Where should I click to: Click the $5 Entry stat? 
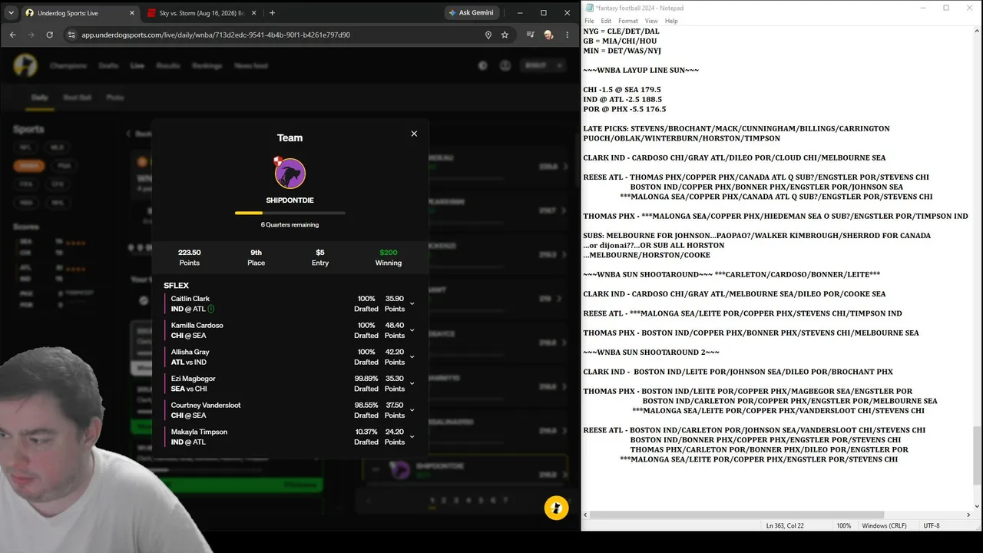coord(320,257)
